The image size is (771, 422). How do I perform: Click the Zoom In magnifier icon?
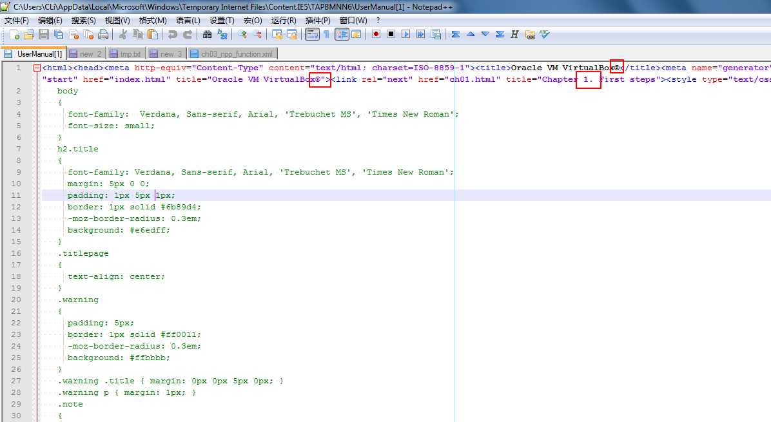point(242,34)
